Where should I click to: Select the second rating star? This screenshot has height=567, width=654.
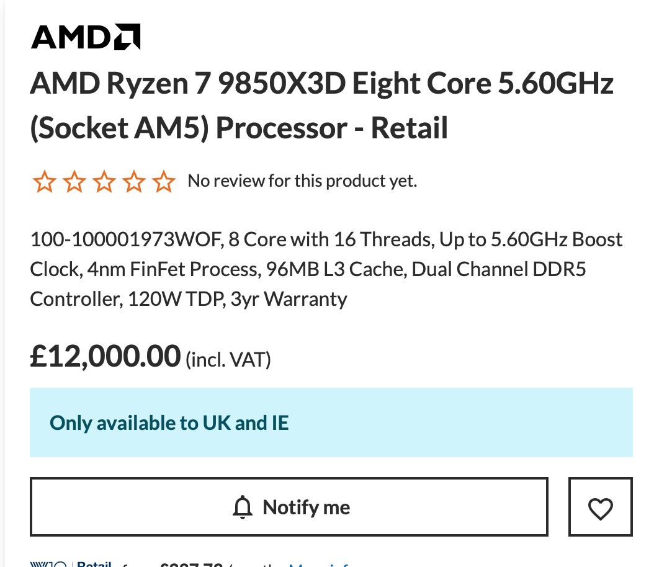(74, 182)
